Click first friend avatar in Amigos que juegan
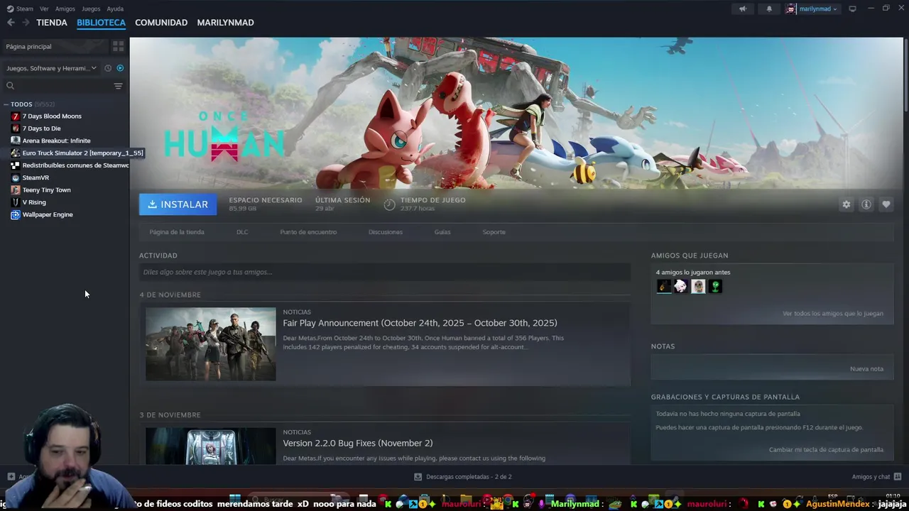Image resolution: width=909 pixels, height=511 pixels. point(664,286)
